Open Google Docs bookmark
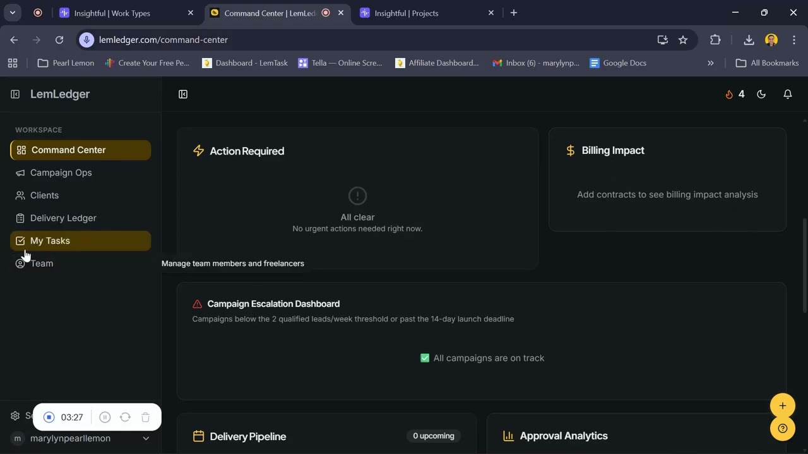Viewport: 808px width, 454px height. click(x=618, y=63)
